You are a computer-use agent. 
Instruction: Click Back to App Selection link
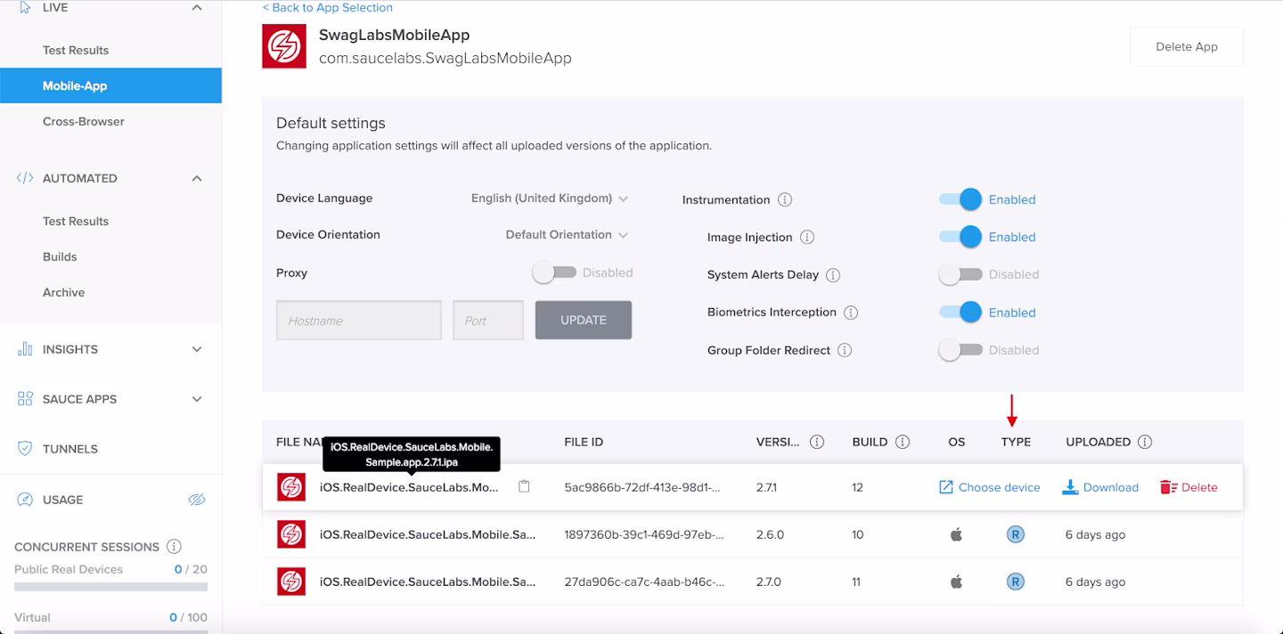[x=328, y=7]
